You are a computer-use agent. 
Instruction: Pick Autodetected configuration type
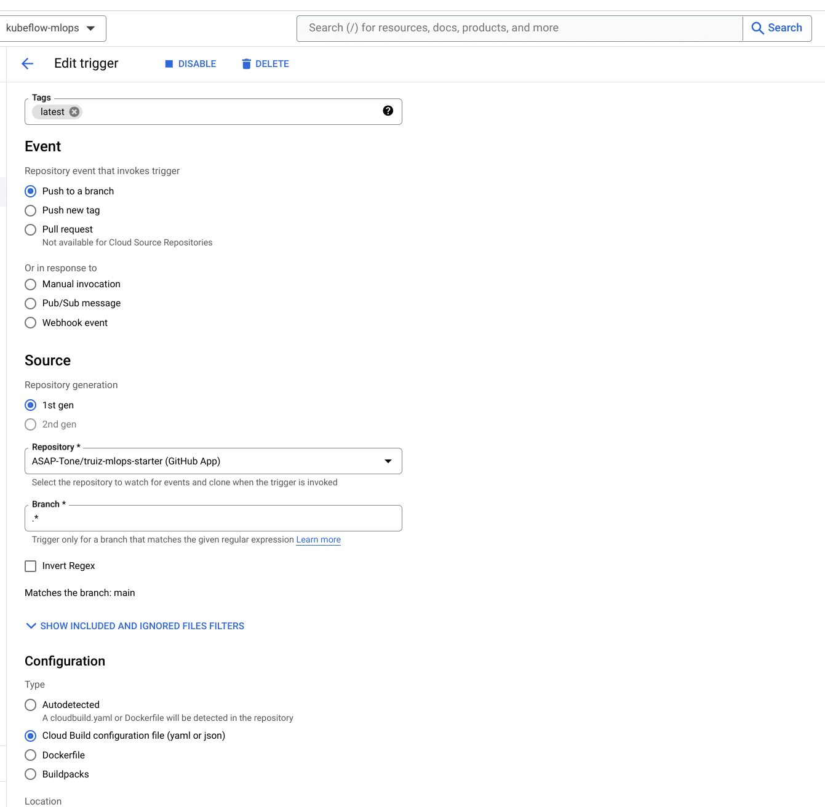[x=31, y=705]
